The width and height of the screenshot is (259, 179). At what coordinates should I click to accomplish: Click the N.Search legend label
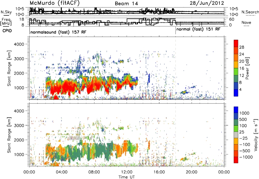pos(250,12)
